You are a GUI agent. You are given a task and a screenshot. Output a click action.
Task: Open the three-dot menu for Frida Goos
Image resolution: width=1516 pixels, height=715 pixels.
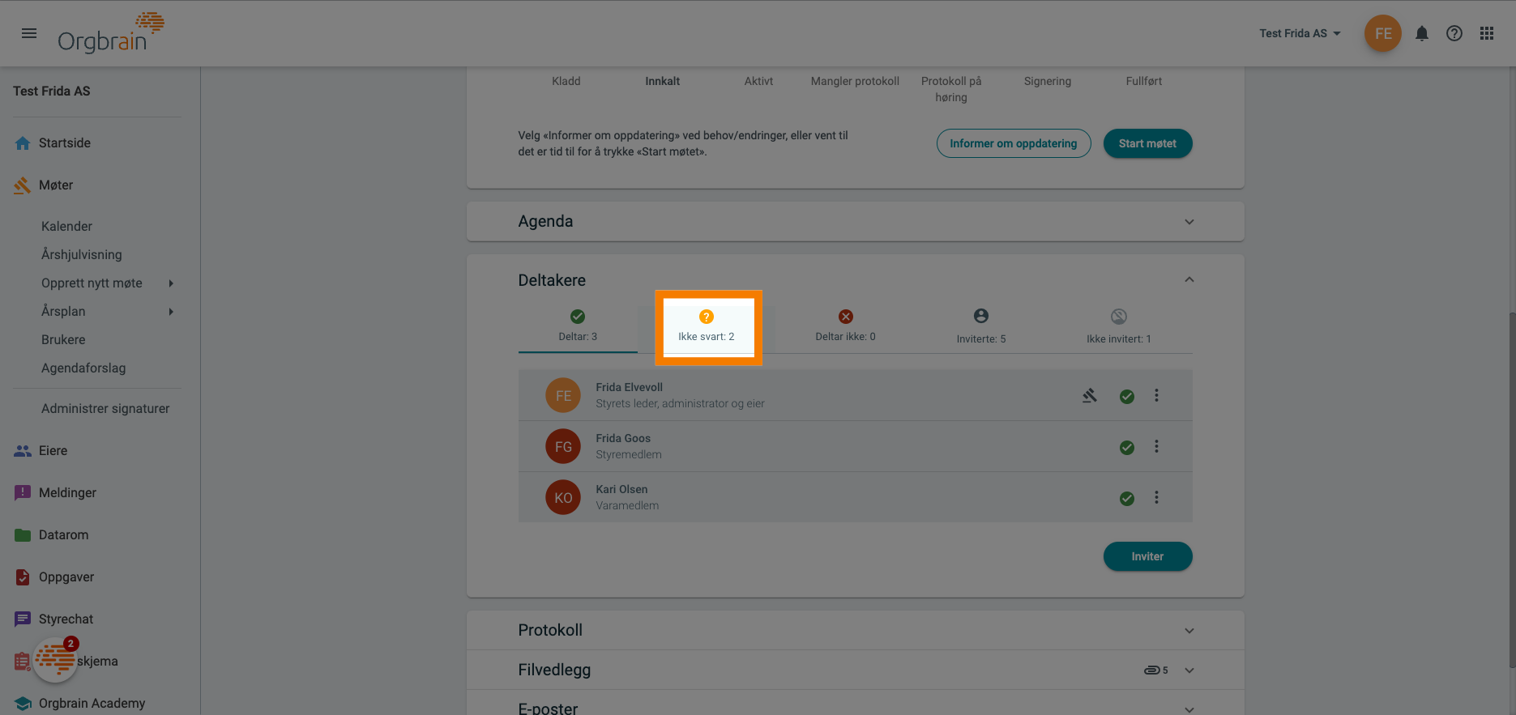point(1156,446)
